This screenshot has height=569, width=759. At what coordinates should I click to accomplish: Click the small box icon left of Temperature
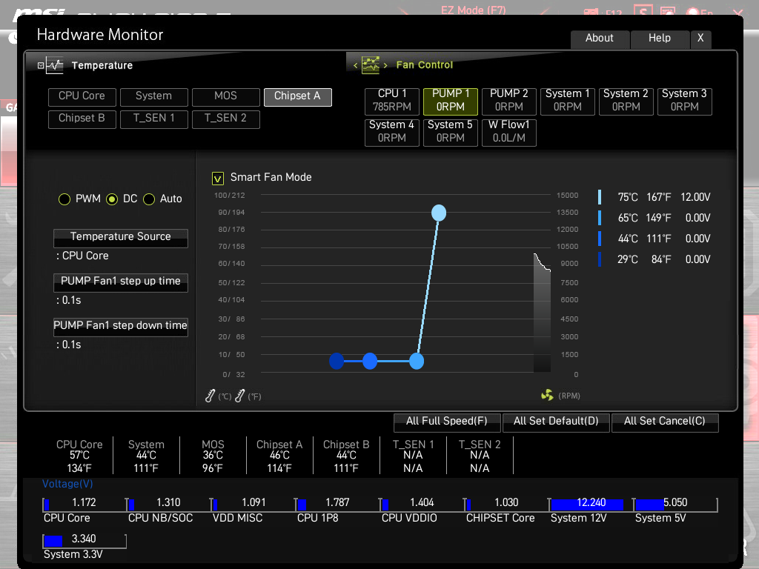(x=41, y=65)
